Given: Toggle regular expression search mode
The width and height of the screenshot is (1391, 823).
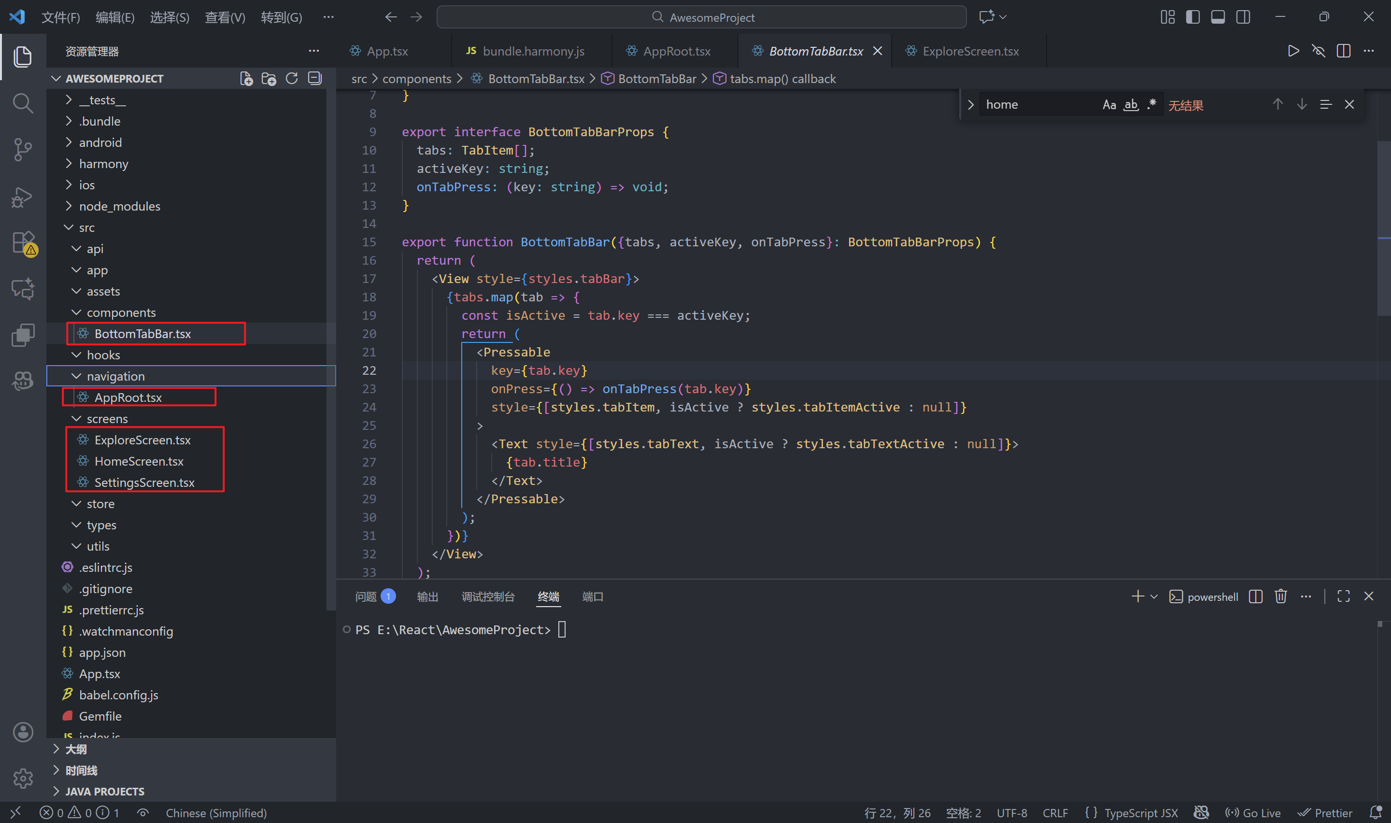Looking at the screenshot, I should click(1151, 104).
